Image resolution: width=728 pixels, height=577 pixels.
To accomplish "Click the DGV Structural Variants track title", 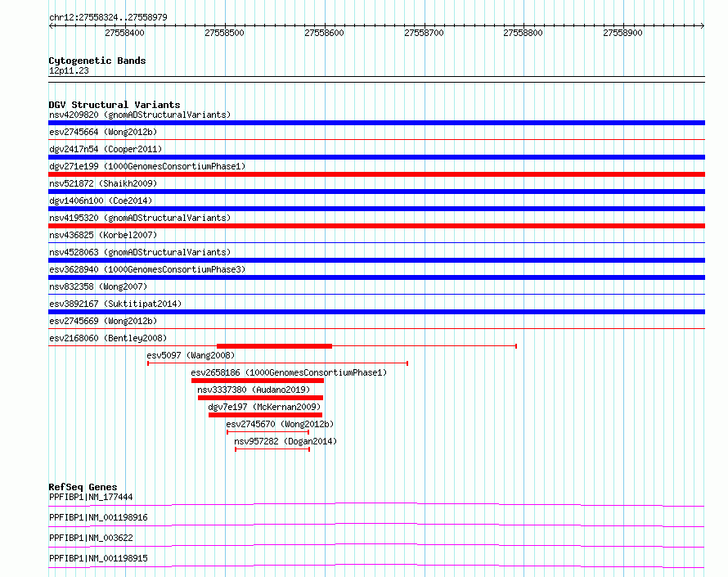I will [x=115, y=105].
